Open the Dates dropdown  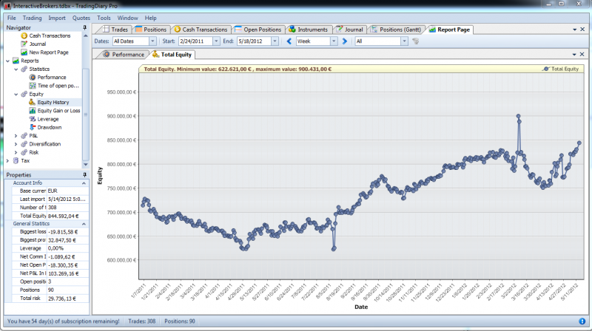pos(152,41)
